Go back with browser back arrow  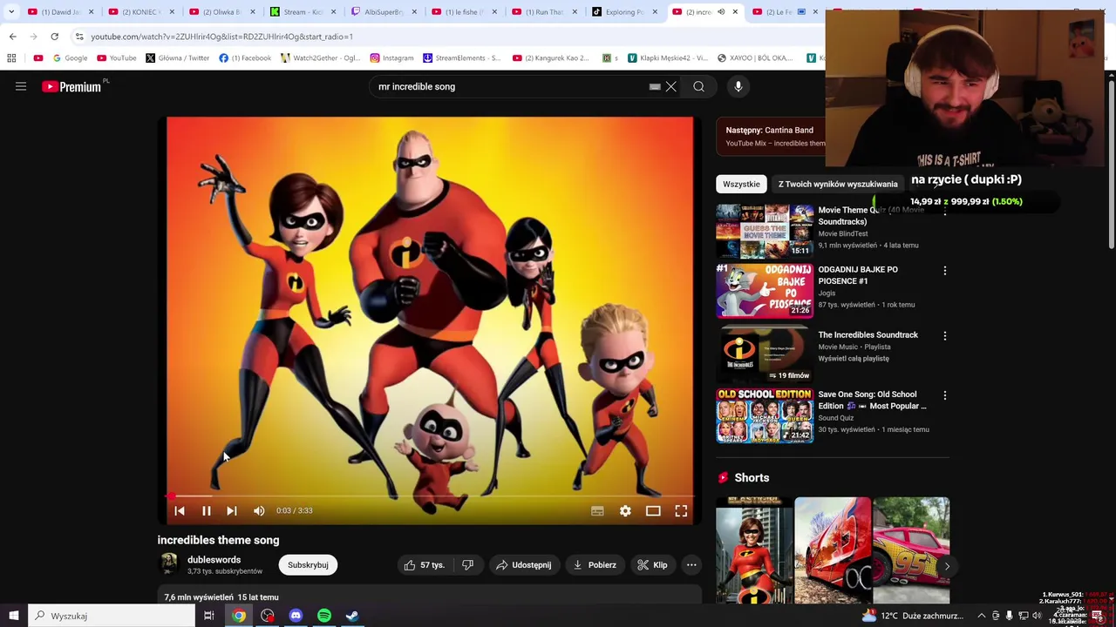tap(12, 37)
